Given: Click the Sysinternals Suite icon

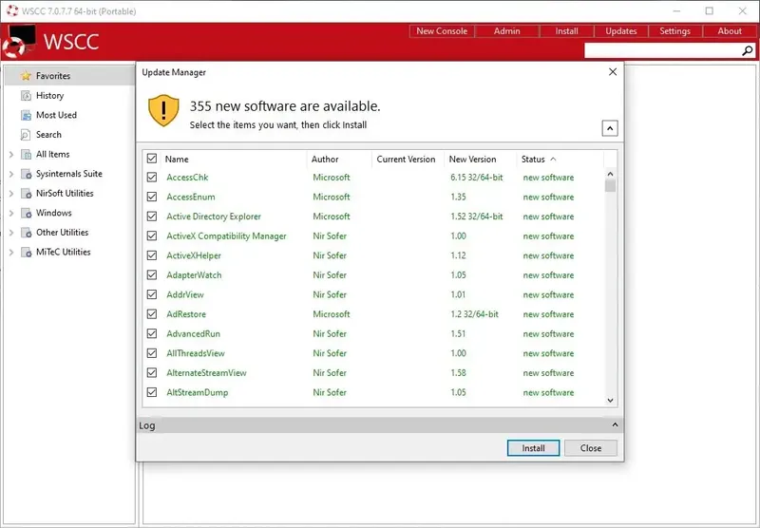Looking at the screenshot, I should [27, 174].
